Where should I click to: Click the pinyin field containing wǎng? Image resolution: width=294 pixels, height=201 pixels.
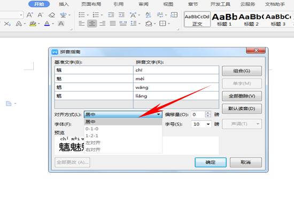coord(176,87)
